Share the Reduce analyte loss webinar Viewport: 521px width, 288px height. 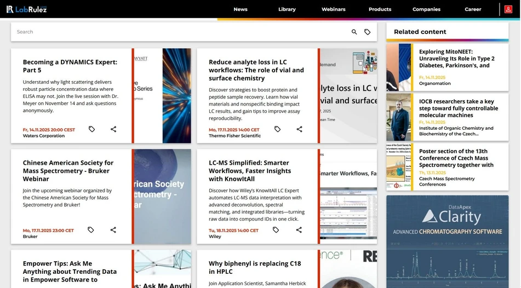[299, 129]
